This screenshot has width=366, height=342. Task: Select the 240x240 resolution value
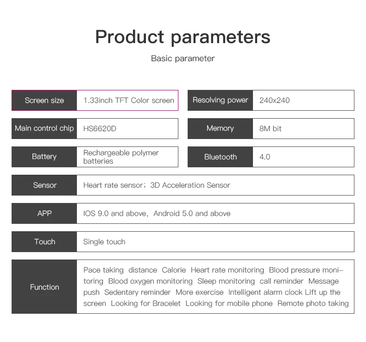[274, 101]
